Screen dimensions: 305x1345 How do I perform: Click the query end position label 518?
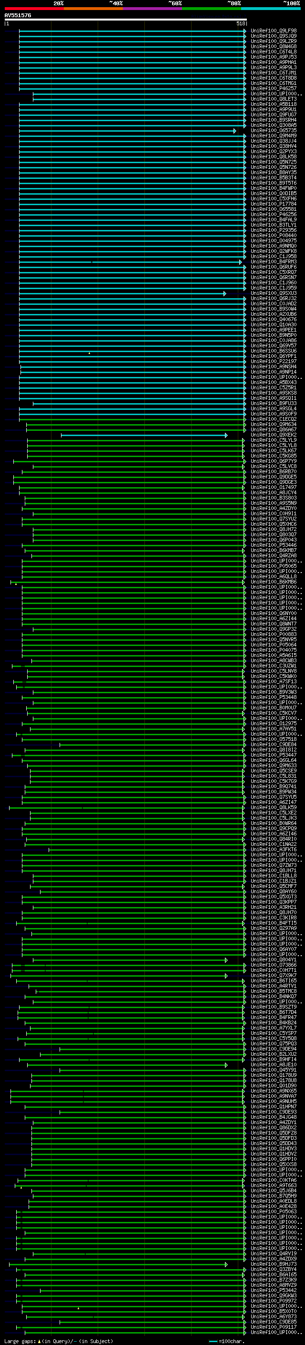(240, 23)
